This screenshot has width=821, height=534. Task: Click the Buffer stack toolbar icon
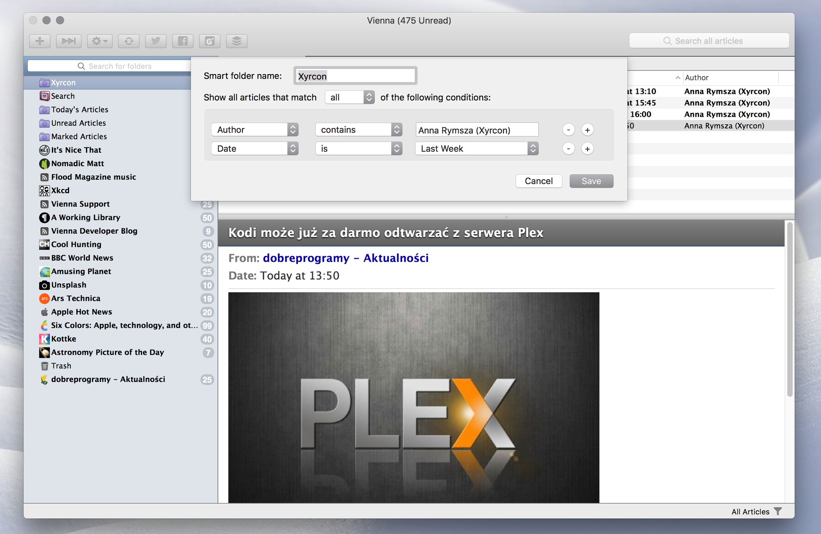[x=237, y=41]
